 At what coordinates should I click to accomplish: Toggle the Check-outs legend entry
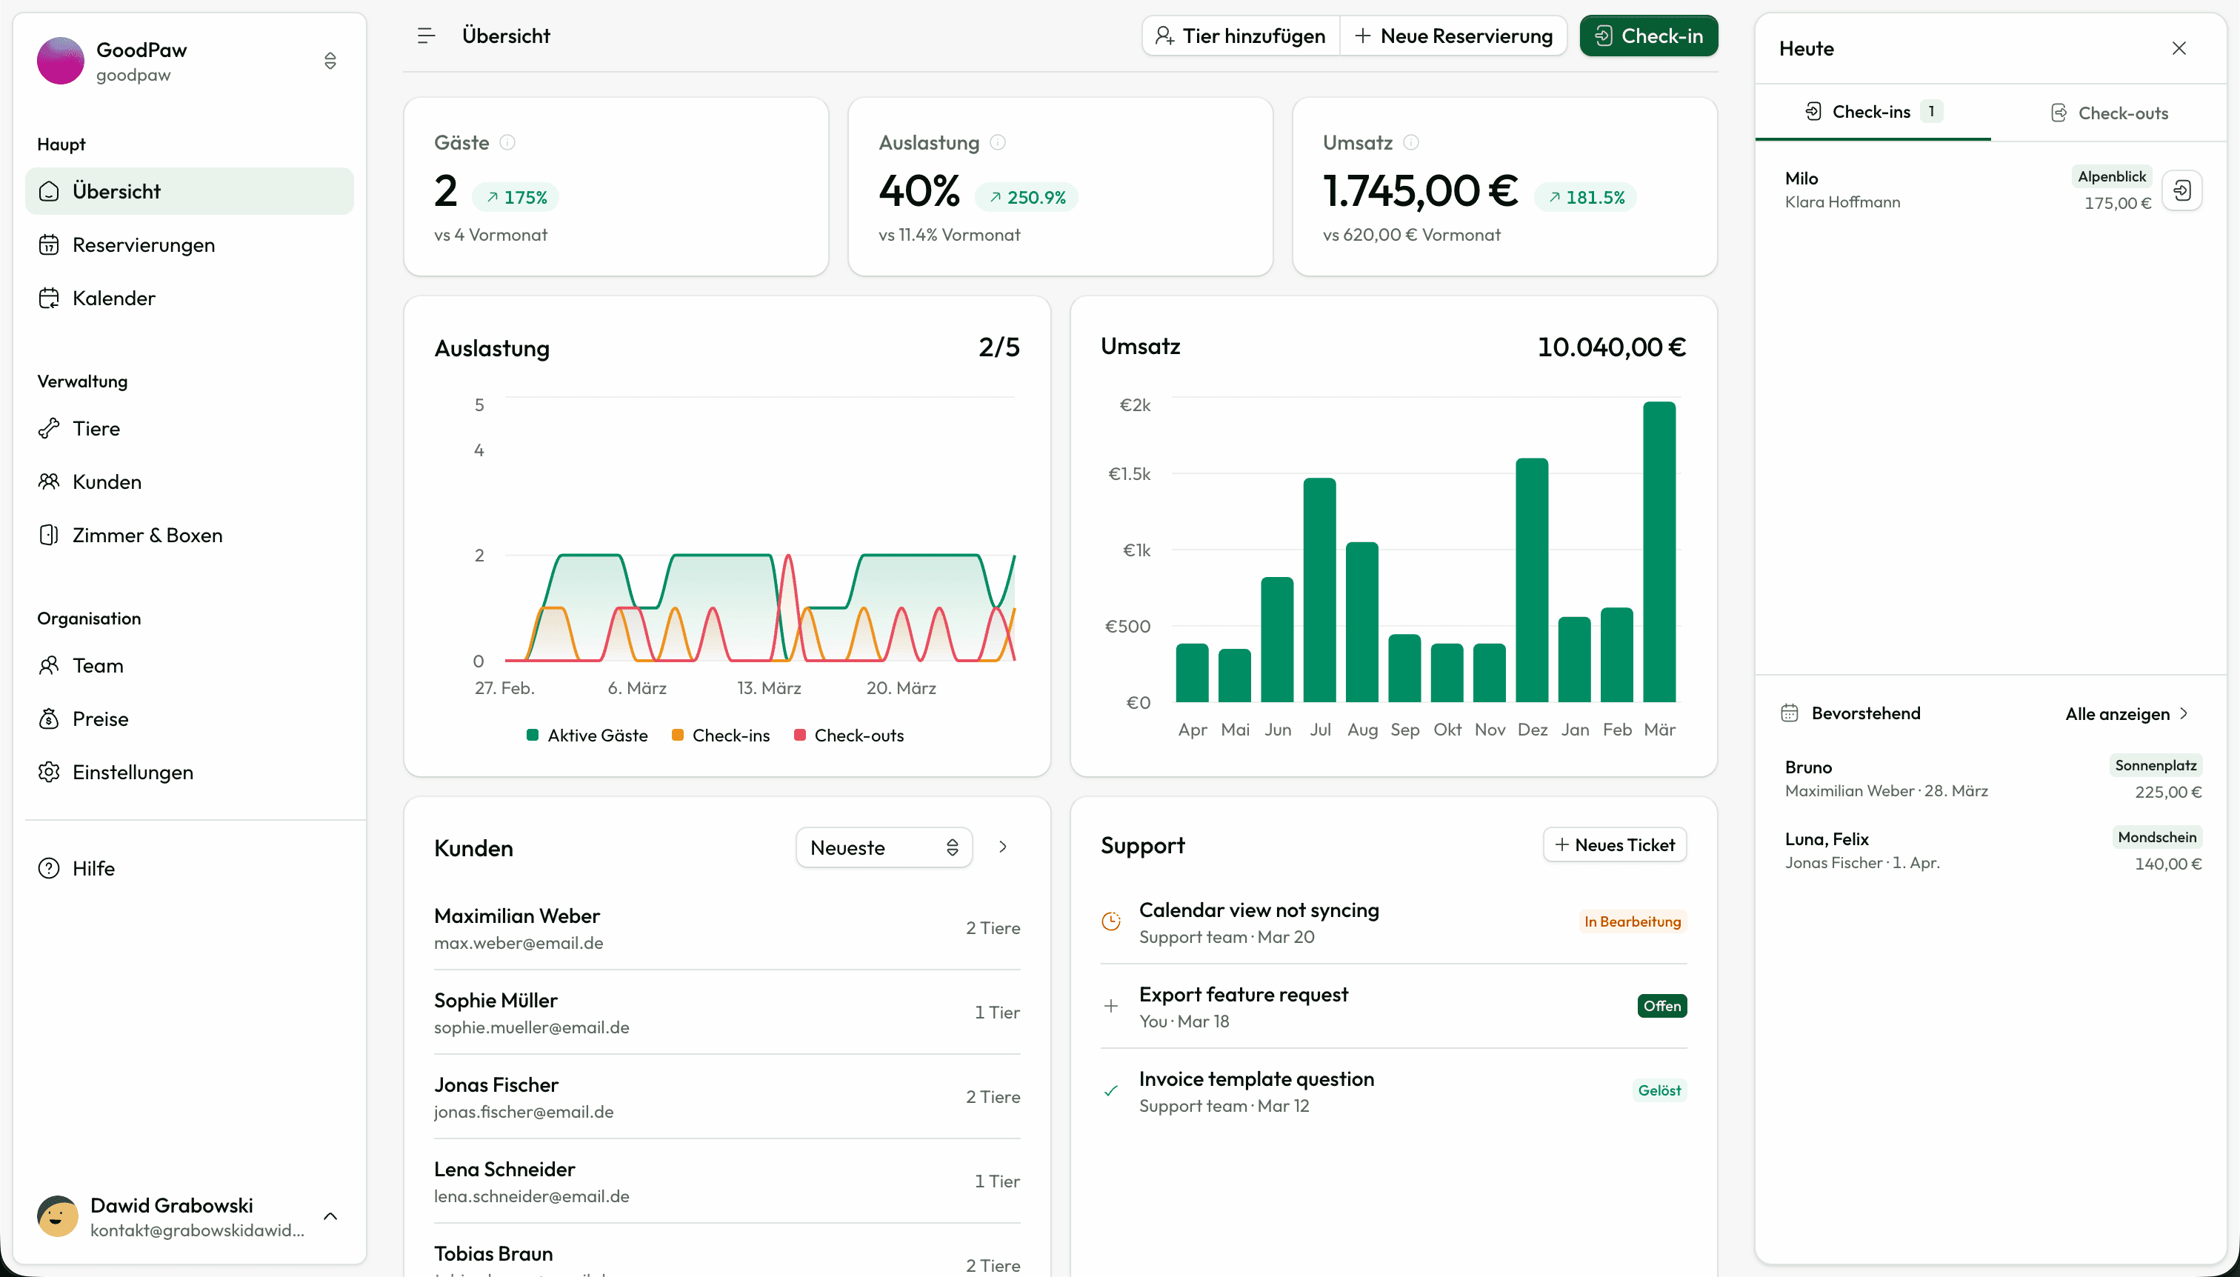[x=848, y=735]
